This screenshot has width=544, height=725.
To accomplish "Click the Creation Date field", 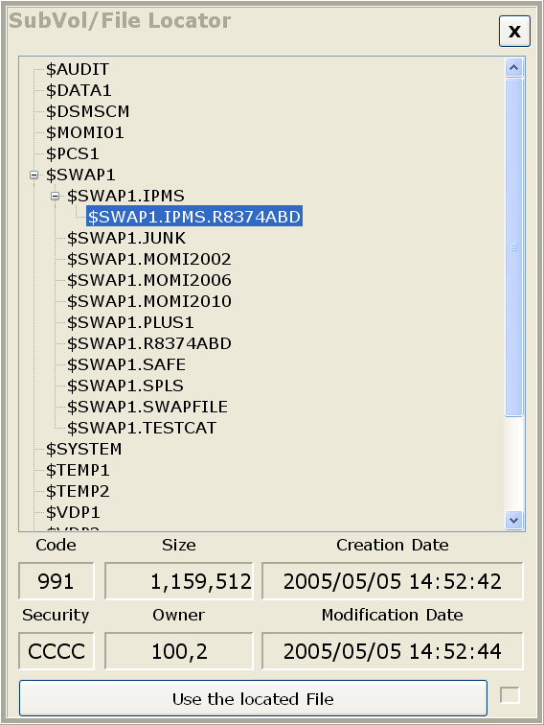I will click(392, 581).
